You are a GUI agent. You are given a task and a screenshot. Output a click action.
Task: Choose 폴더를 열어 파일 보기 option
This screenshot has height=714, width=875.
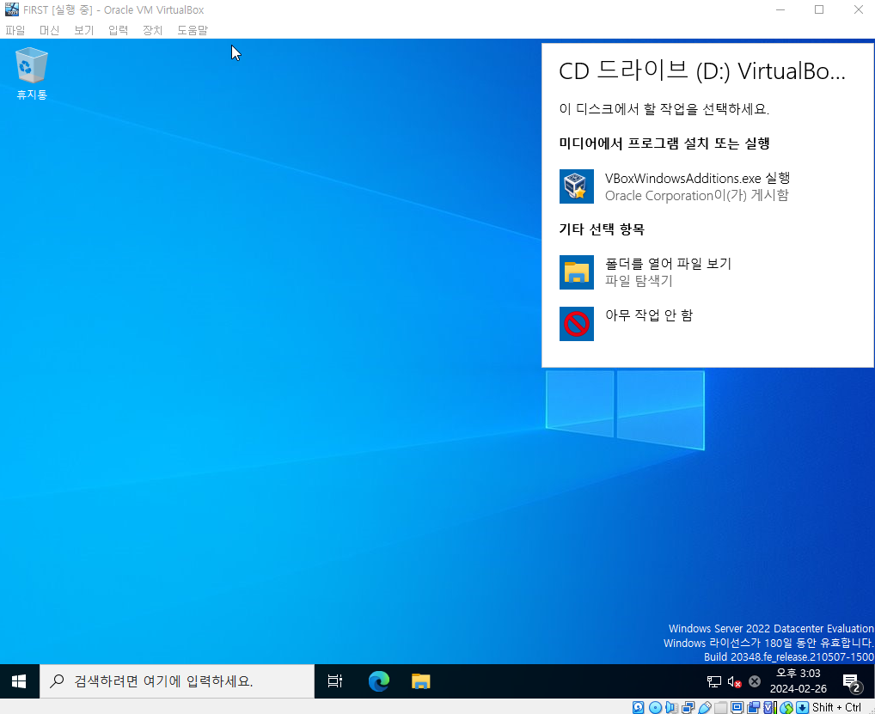[x=707, y=272]
